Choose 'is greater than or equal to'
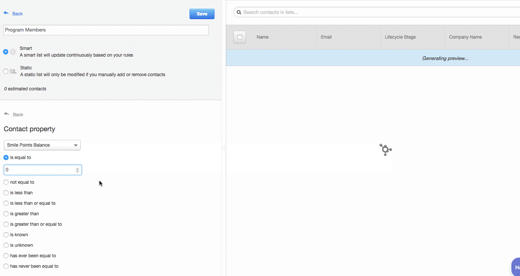This screenshot has width=520, height=276. (x=6, y=224)
